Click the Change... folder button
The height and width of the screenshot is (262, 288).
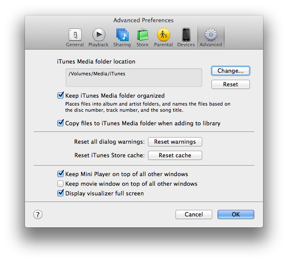pos(231,71)
